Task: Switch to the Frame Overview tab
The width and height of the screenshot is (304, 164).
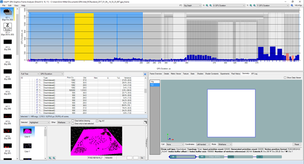Action: pyautogui.click(x=155, y=74)
